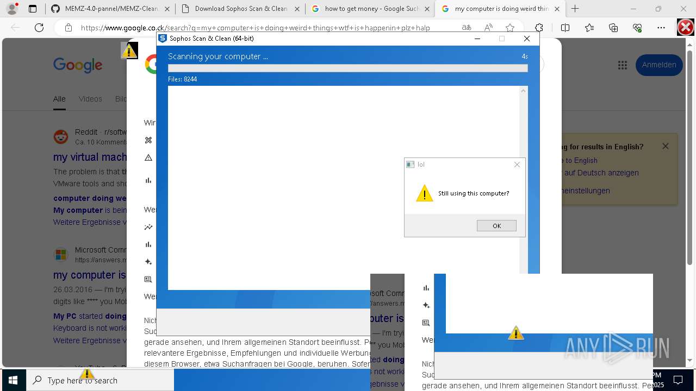
Task: Open the tab actions menu icon
Action: (x=33, y=9)
